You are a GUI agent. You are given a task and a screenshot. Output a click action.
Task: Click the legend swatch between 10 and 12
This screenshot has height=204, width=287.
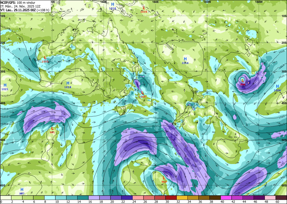[61, 198]
